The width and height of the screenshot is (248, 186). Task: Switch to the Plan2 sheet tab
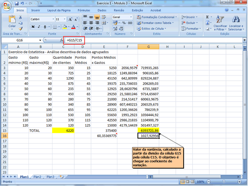click(37, 177)
